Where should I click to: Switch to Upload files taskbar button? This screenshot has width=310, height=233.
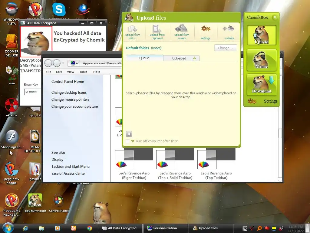click(x=211, y=228)
